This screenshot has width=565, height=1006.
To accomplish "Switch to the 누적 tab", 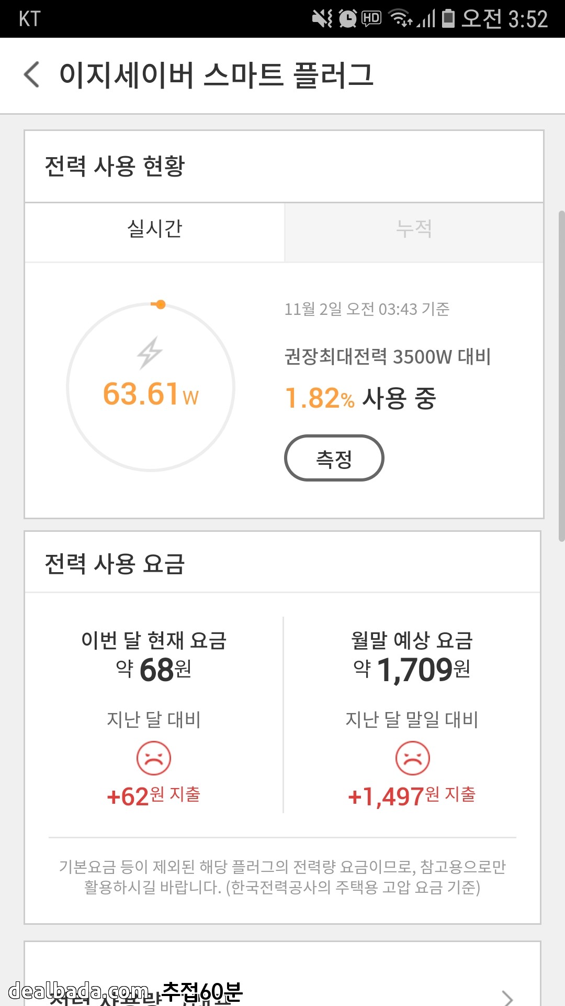I will pos(414,229).
